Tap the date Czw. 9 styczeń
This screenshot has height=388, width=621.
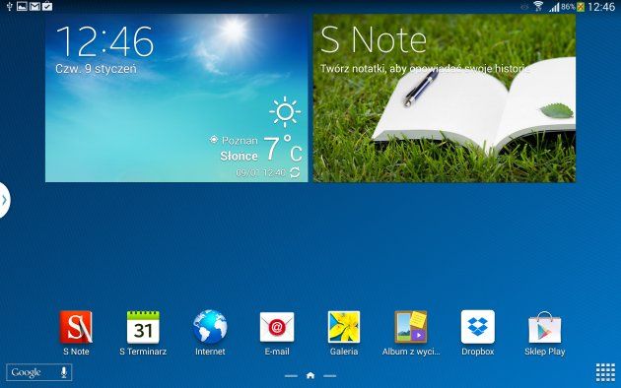point(96,69)
